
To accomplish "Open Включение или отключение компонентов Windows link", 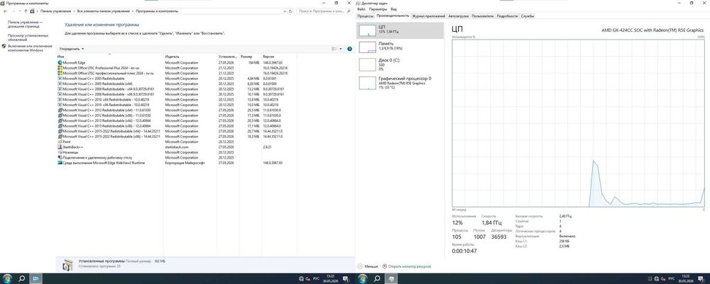I will point(30,48).
